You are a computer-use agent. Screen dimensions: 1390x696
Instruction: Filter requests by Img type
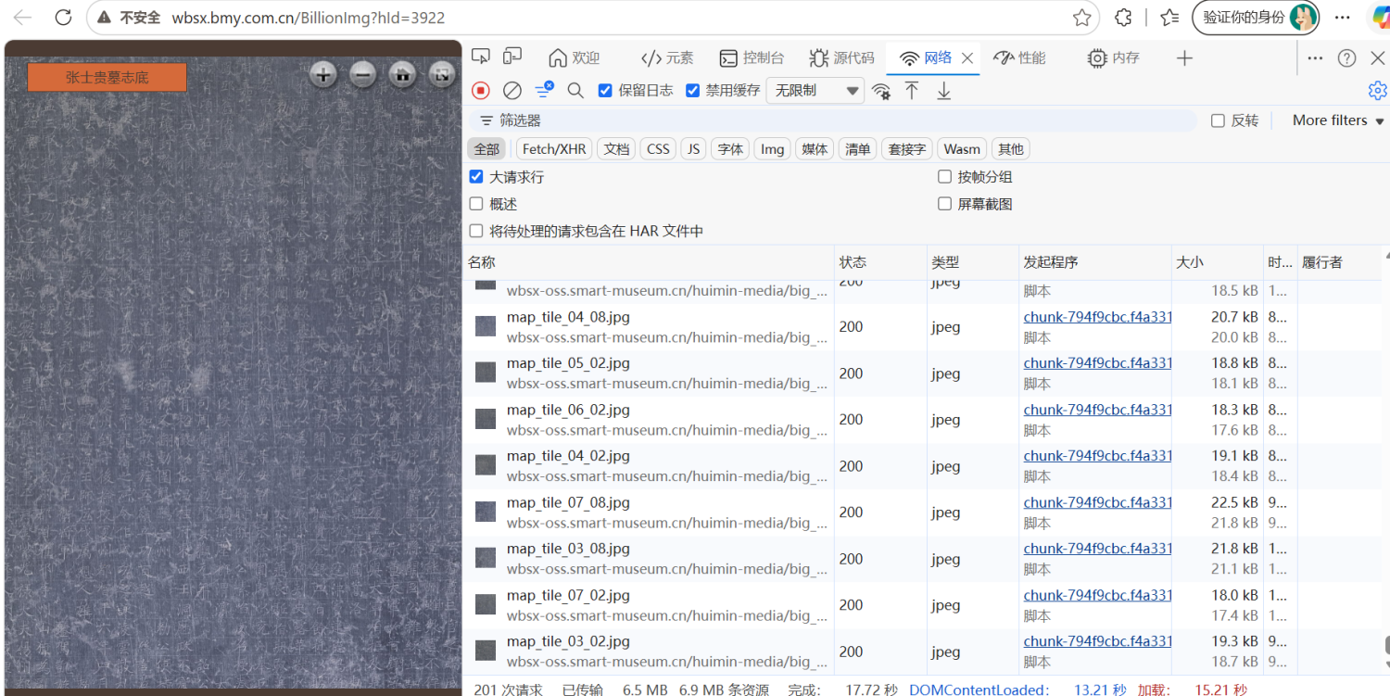tap(773, 149)
